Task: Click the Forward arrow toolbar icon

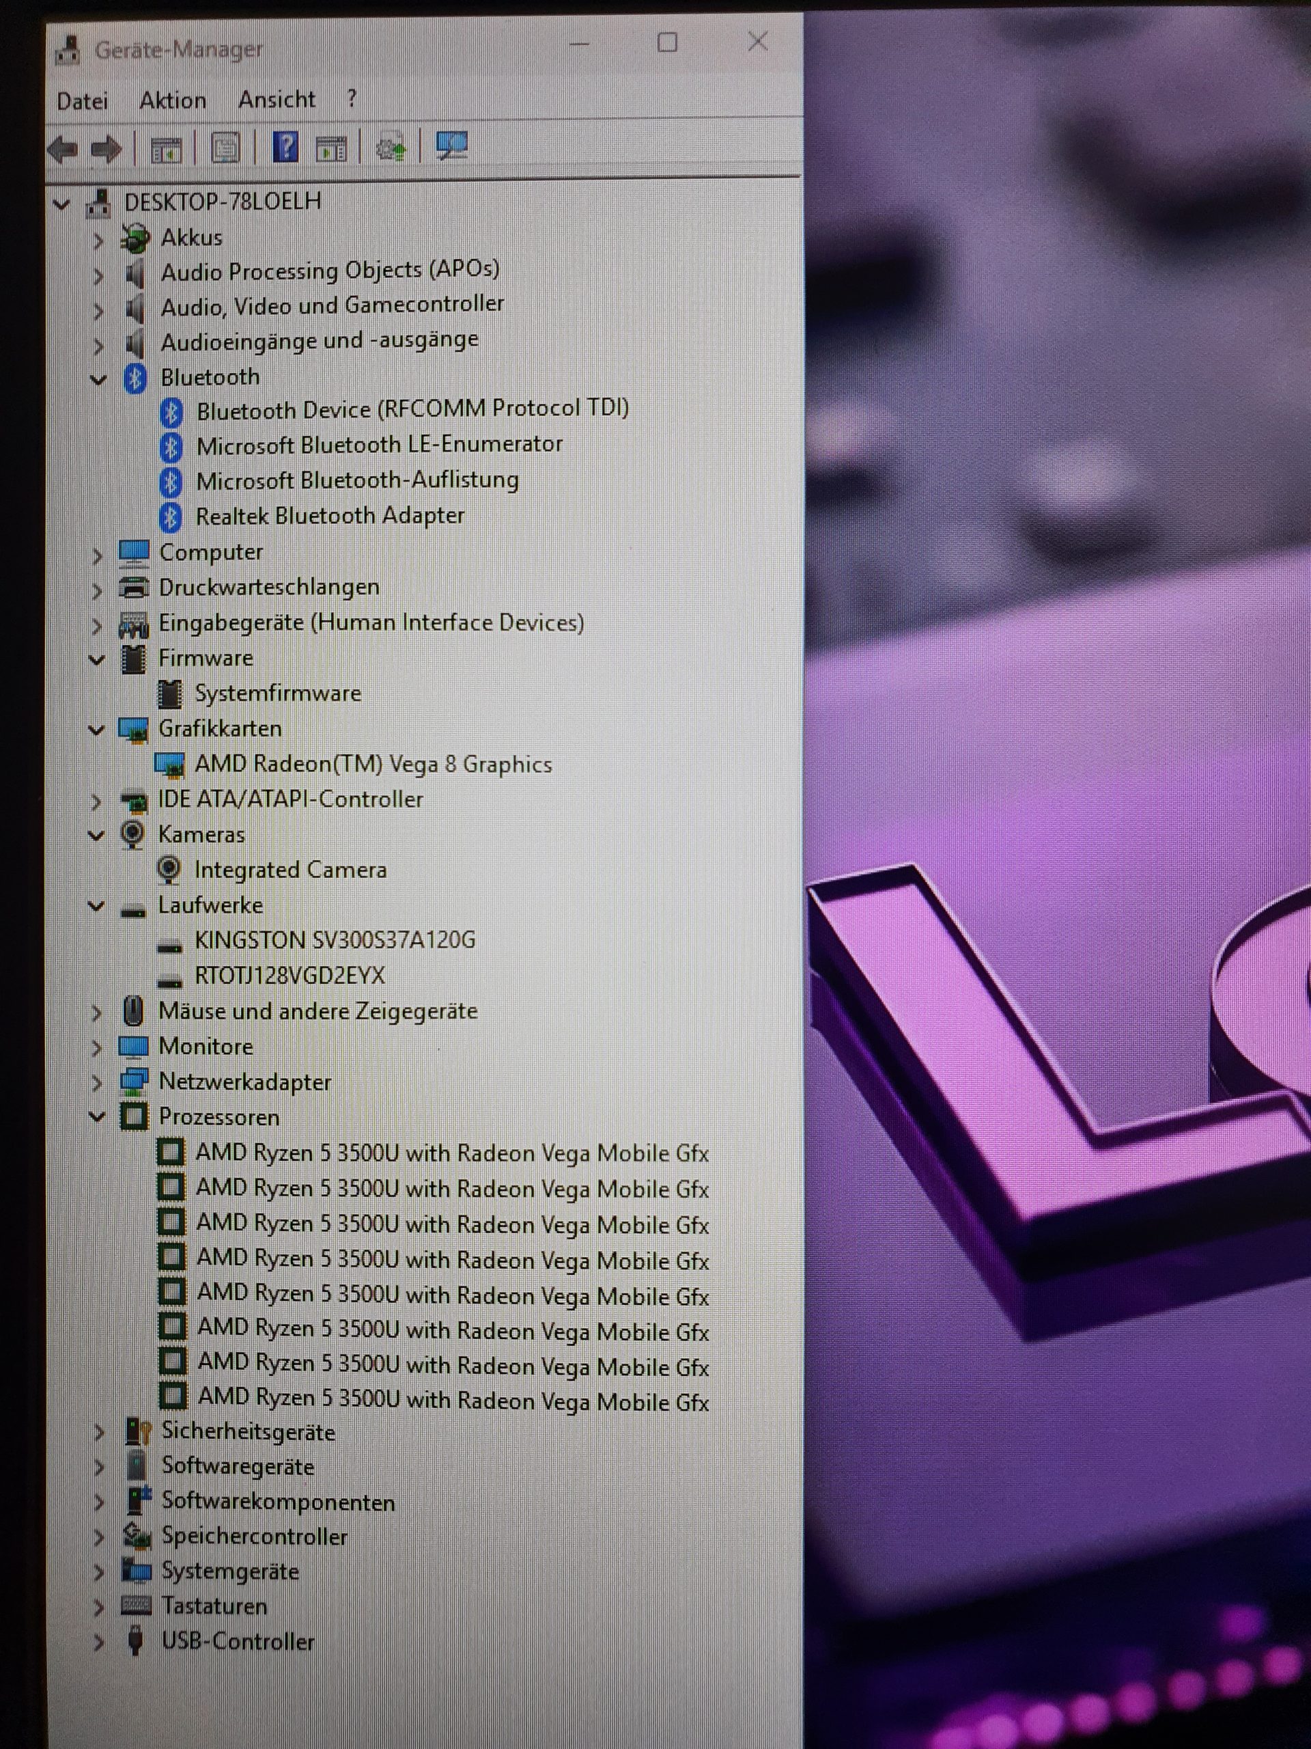Action: point(107,149)
